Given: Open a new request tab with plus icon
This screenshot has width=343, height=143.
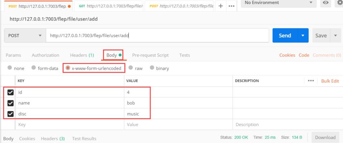Looking at the screenshot, I should 221,6.
